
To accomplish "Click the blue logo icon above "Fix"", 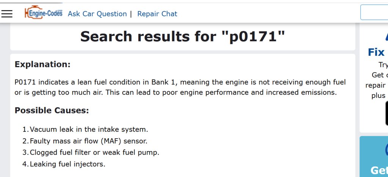I will 386,37.
